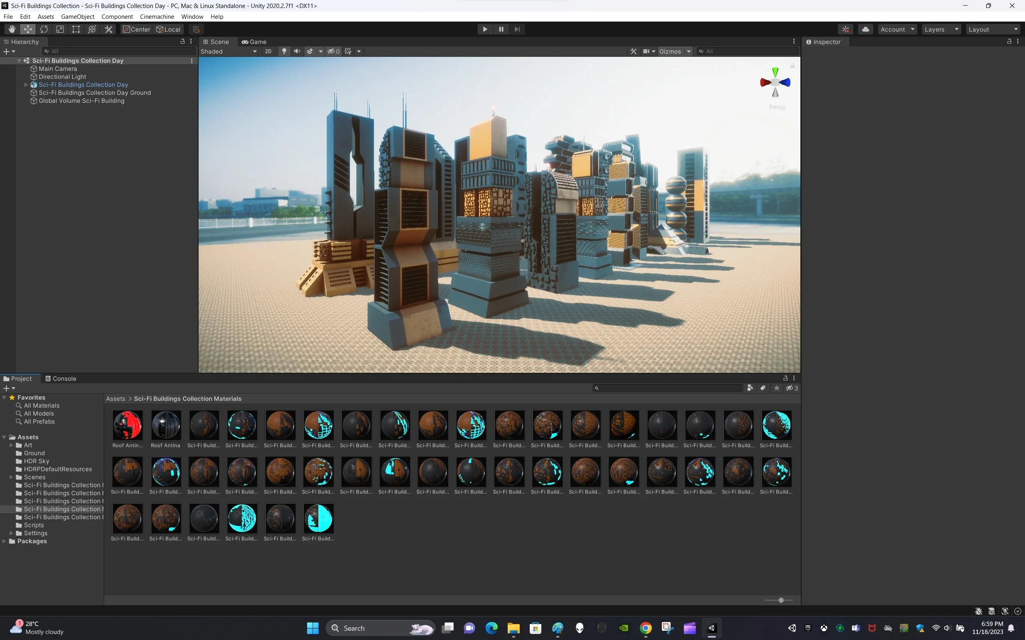Select the Roof Antina material thumbnail
This screenshot has height=640, width=1025.
166,425
